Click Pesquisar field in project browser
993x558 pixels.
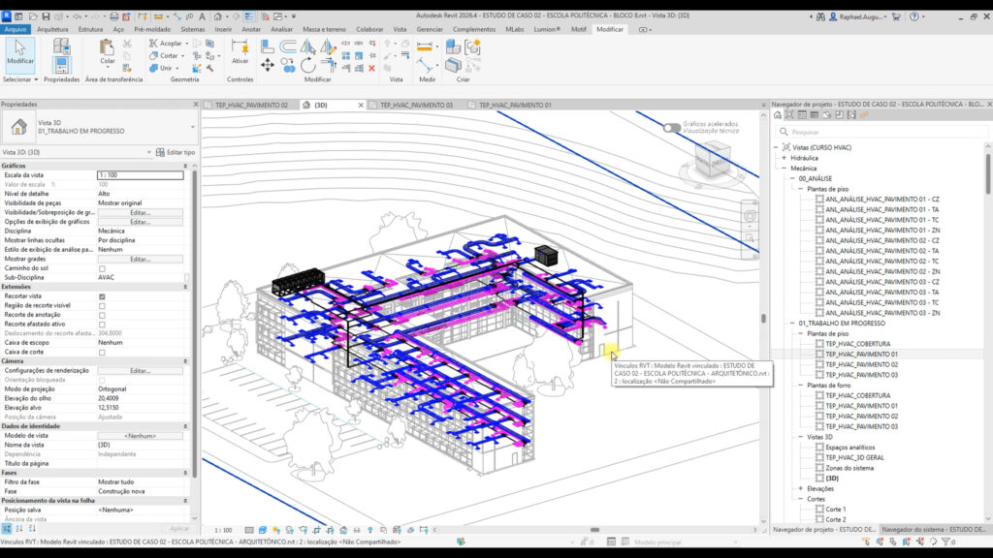(881, 132)
